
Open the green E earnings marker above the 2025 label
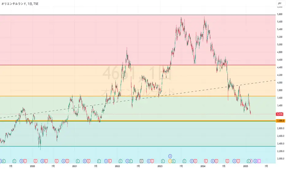click(249, 161)
